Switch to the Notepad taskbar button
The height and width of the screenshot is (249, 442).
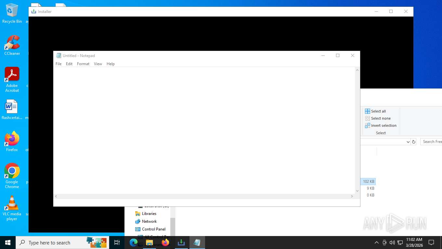(197, 243)
